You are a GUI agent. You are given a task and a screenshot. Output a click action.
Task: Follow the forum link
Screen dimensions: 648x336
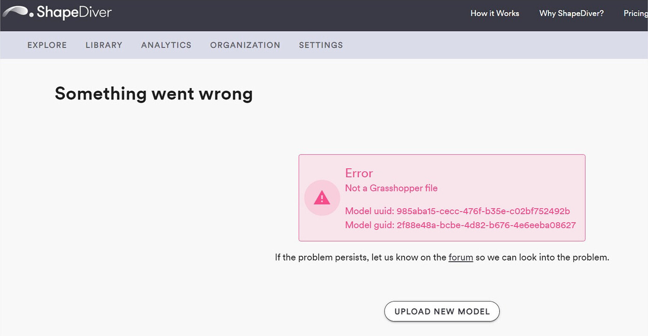click(x=461, y=257)
